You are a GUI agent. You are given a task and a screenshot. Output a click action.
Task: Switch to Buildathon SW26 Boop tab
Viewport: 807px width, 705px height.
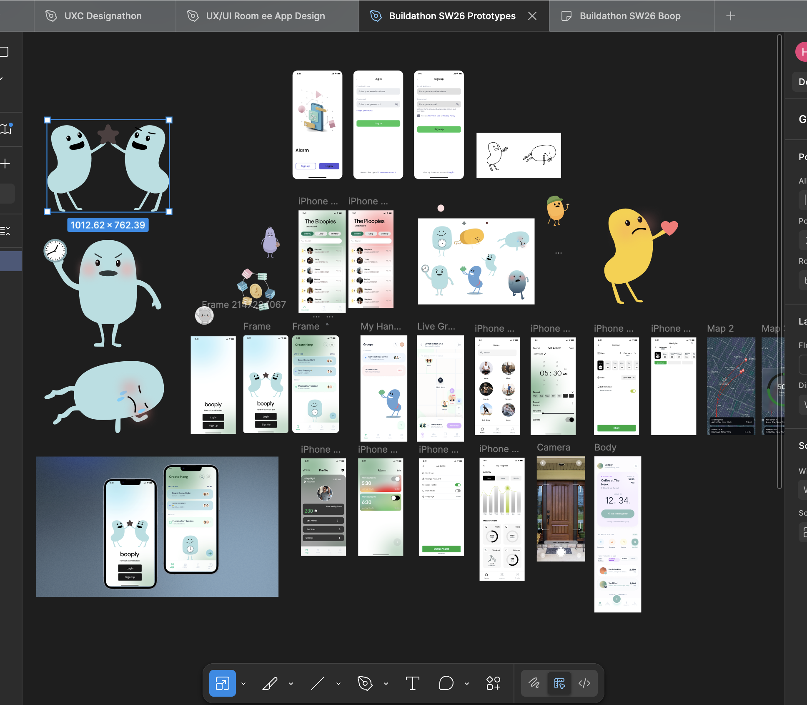[630, 16]
